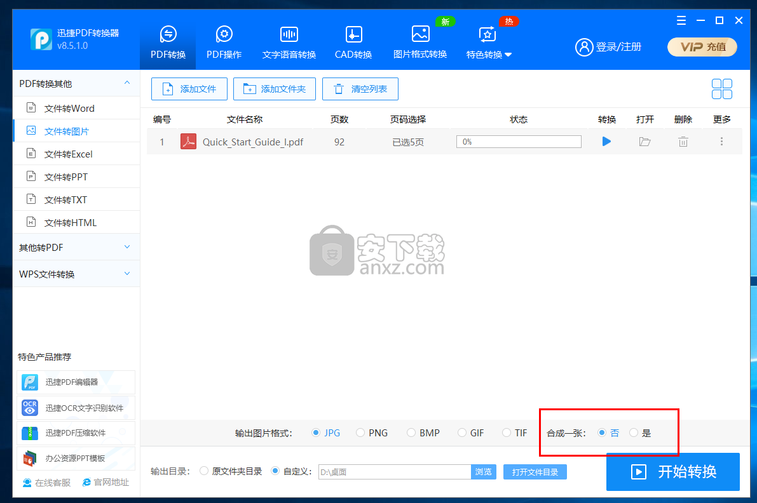Open 办公资源PPT模板 recommendation

(x=76, y=458)
